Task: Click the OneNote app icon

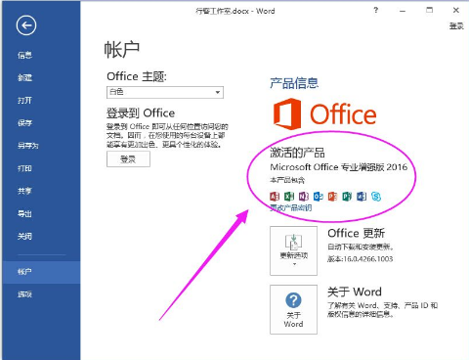Action: coord(304,197)
